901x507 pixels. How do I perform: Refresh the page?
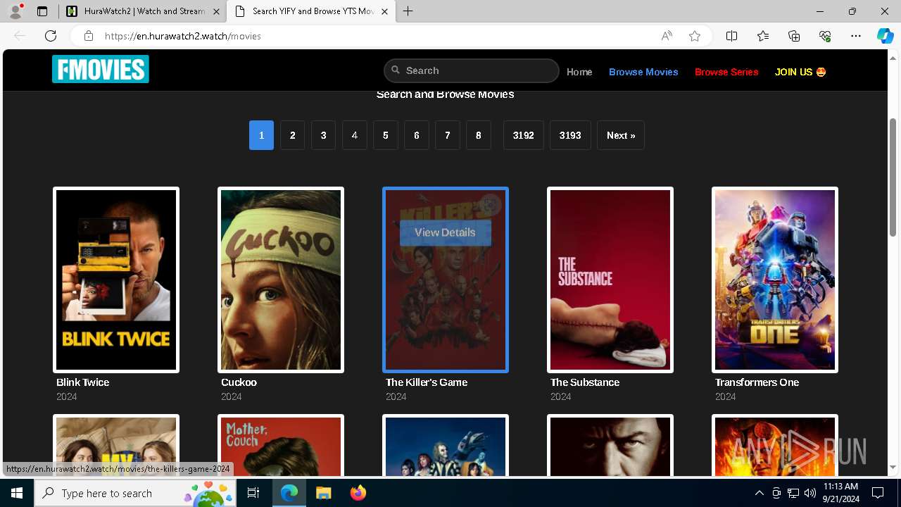pyautogui.click(x=51, y=36)
